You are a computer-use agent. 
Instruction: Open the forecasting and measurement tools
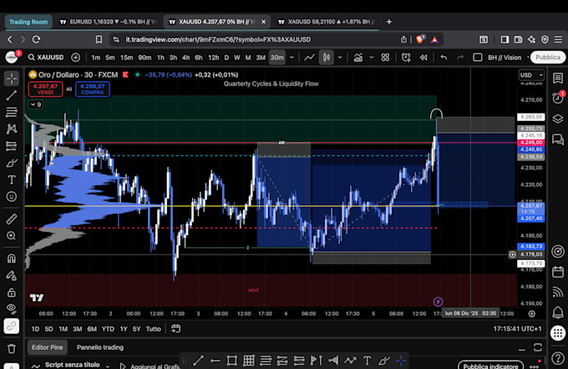pyautogui.click(x=12, y=146)
